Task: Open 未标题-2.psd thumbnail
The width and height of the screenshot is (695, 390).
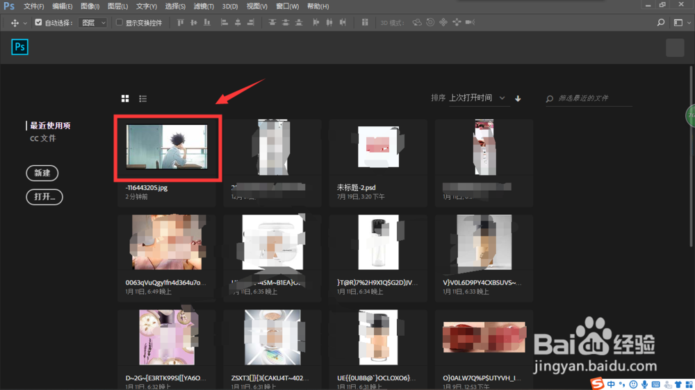Action: tap(379, 146)
